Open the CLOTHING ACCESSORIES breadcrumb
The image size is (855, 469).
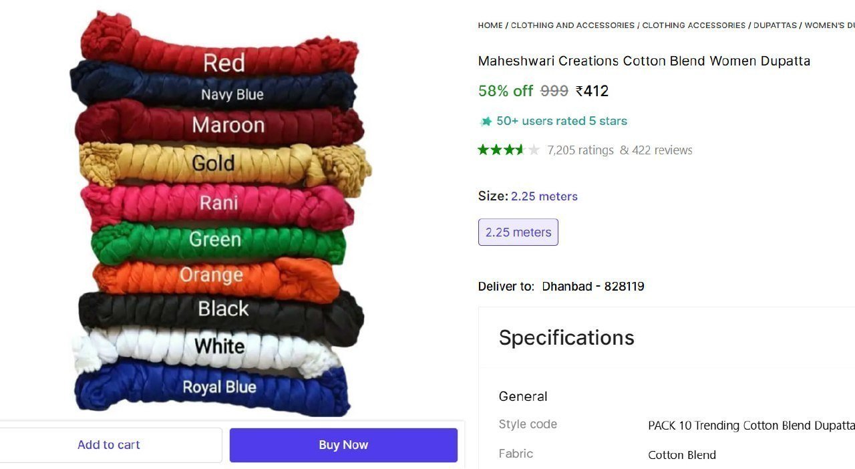click(x=694, y=25)
